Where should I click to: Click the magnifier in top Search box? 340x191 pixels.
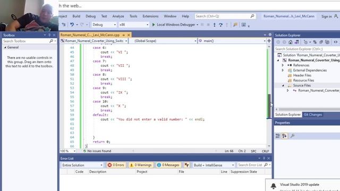pos(252,16)
